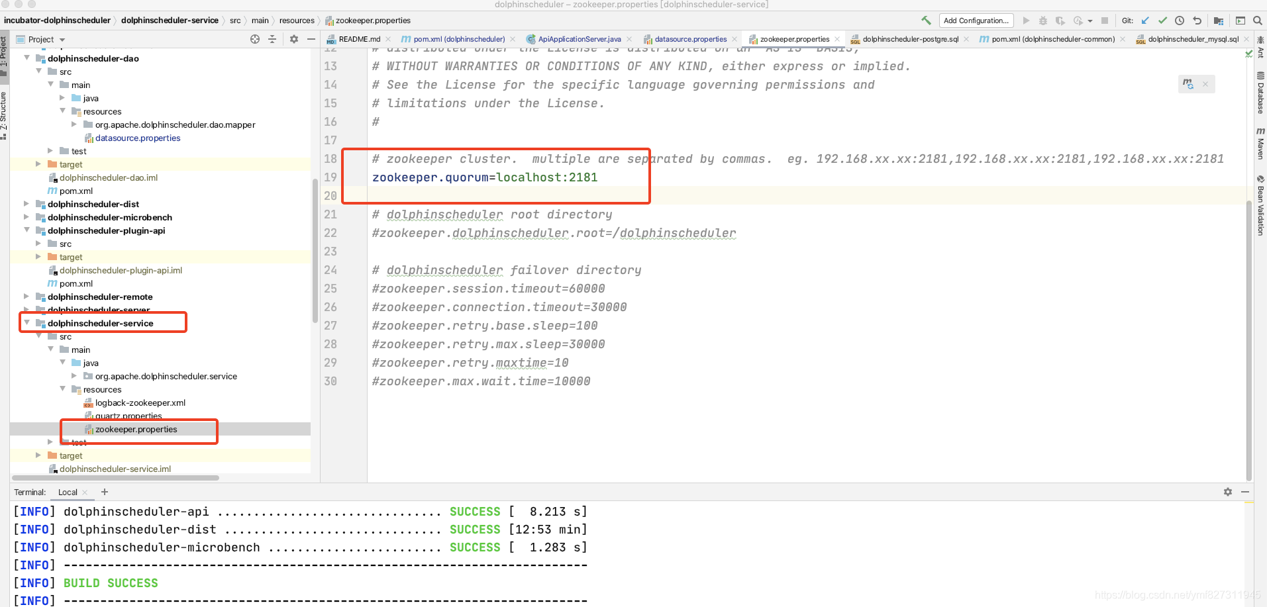The image size is (1267, 607).
Task: Open the Profiler run dropdown arrow
Action: click(1090, 21)
